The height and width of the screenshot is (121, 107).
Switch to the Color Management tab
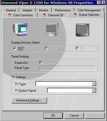coord(89,10)
